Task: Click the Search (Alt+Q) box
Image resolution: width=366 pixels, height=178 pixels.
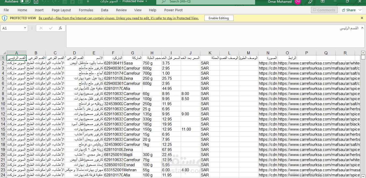Action: (x=206, y=2)
